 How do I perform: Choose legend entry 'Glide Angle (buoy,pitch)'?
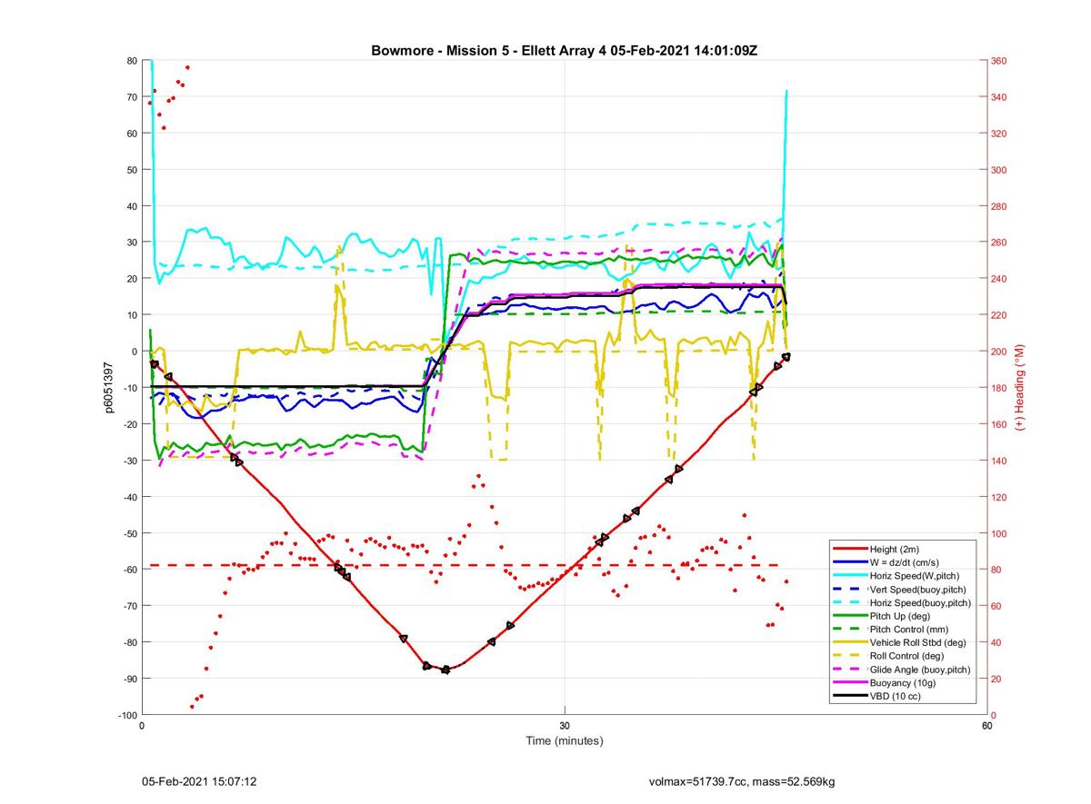[x=920, y=670]
